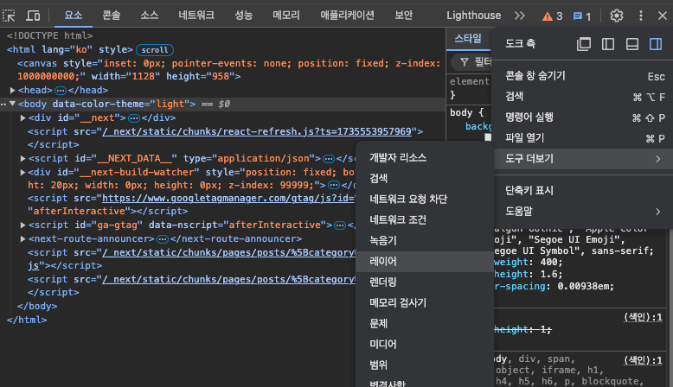
Task: Choose 문제 from the submenu
Action: coord(425,323)
